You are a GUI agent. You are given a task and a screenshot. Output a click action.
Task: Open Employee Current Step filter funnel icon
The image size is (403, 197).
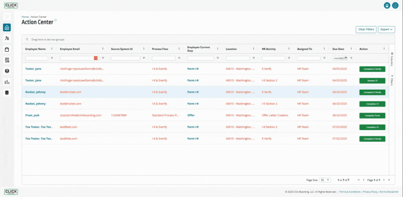[x=218, y=58]
